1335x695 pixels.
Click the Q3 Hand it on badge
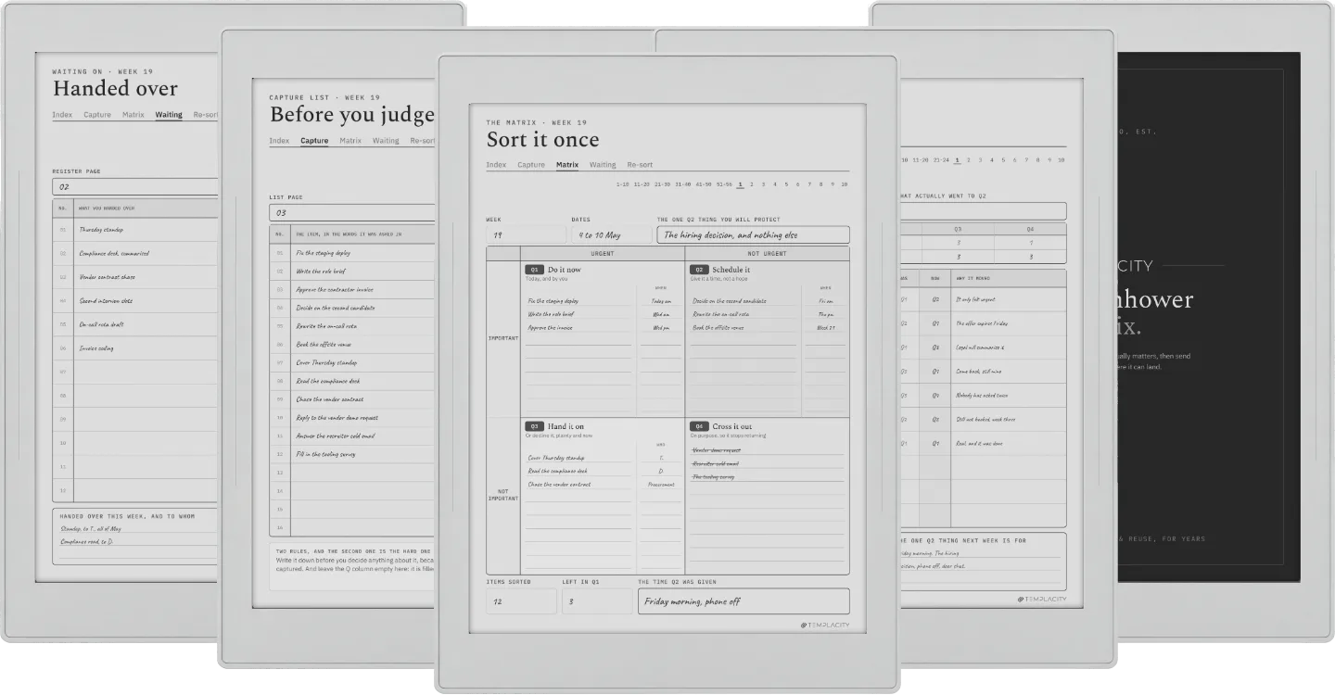(x=534, y=426)
